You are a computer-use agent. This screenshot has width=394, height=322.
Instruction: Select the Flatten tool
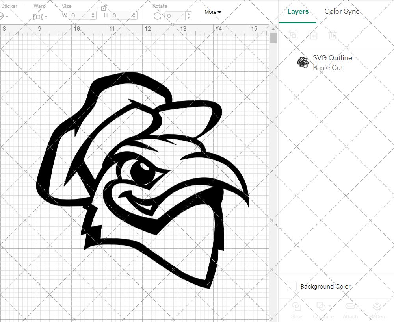pos(377,309)
